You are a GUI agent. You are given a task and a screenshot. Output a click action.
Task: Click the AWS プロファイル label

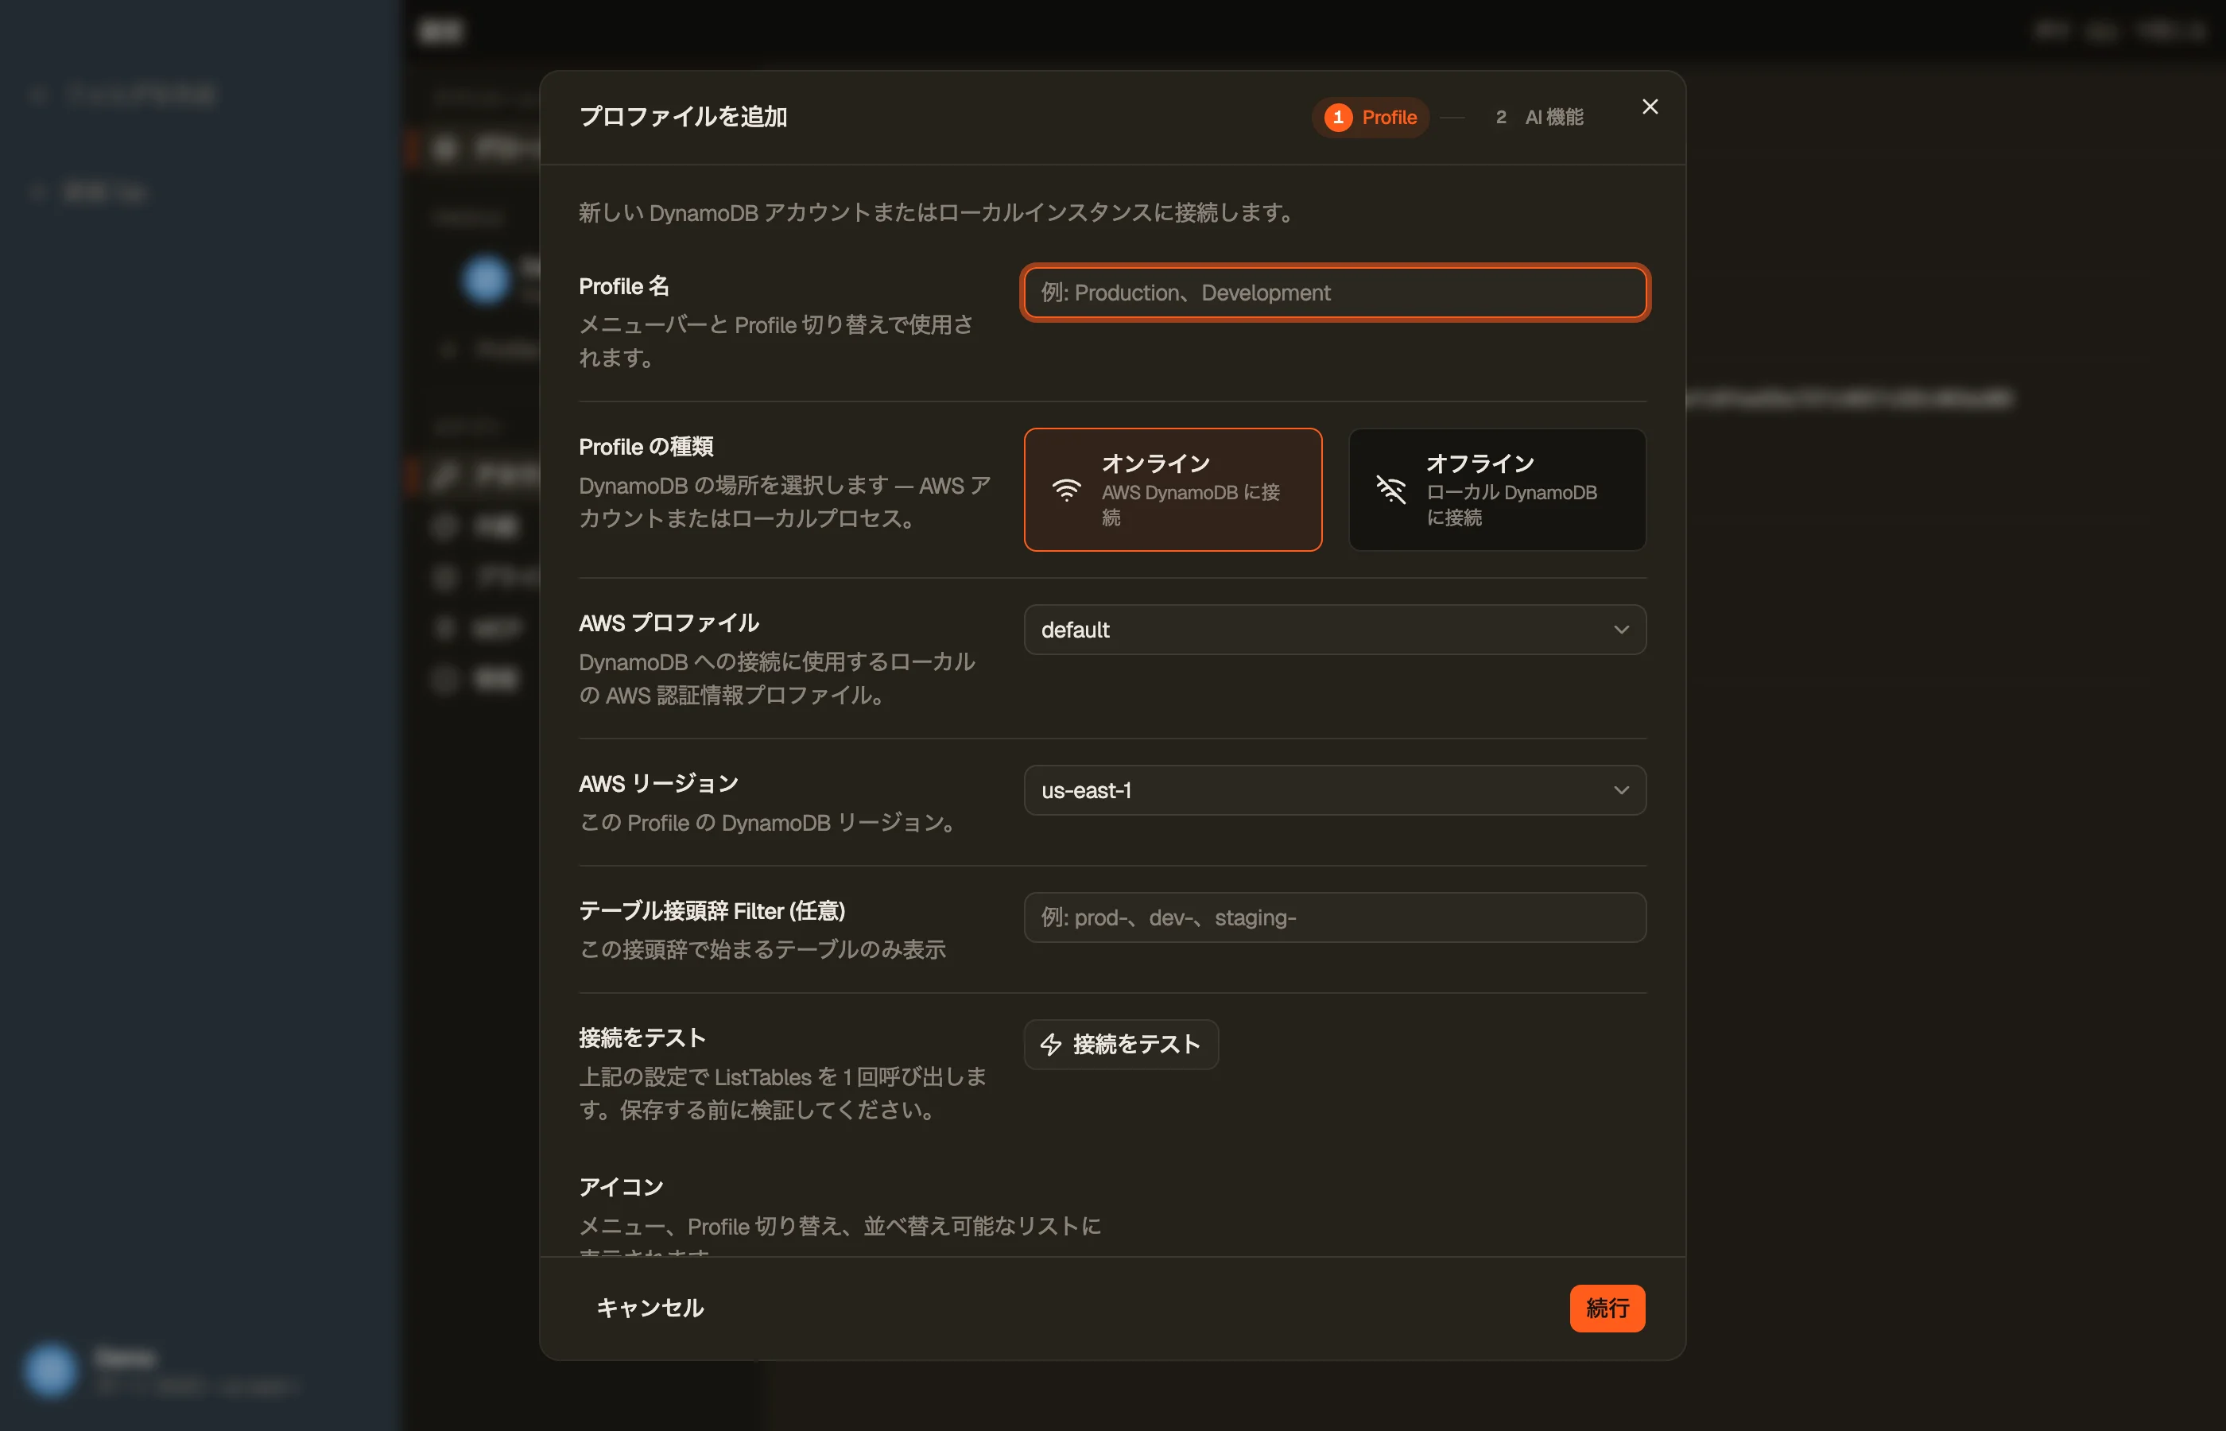point(669,622)
